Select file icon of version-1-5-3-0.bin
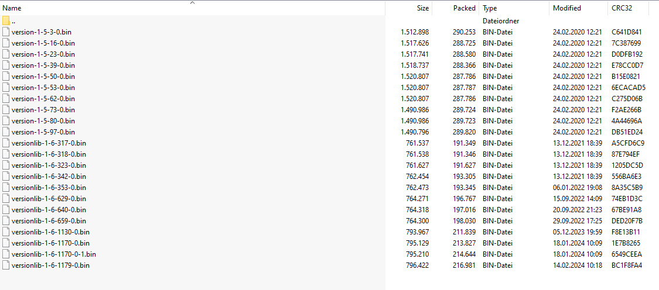The image size is (659, 290). coord(5,32)
